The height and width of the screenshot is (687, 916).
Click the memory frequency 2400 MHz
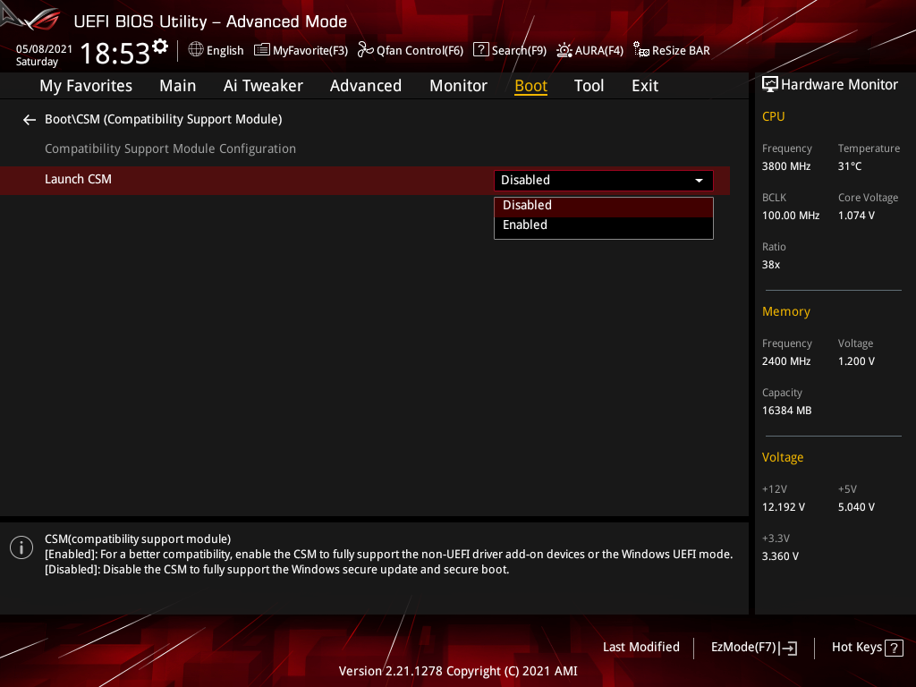tap(786, 361)
